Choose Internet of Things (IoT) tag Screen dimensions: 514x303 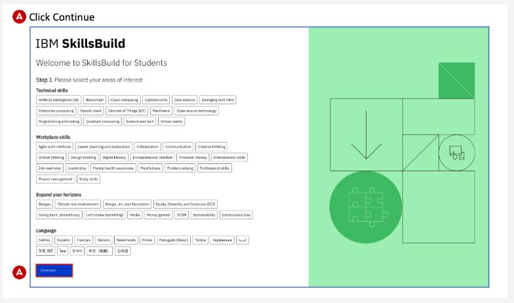(x=127, y=111)
